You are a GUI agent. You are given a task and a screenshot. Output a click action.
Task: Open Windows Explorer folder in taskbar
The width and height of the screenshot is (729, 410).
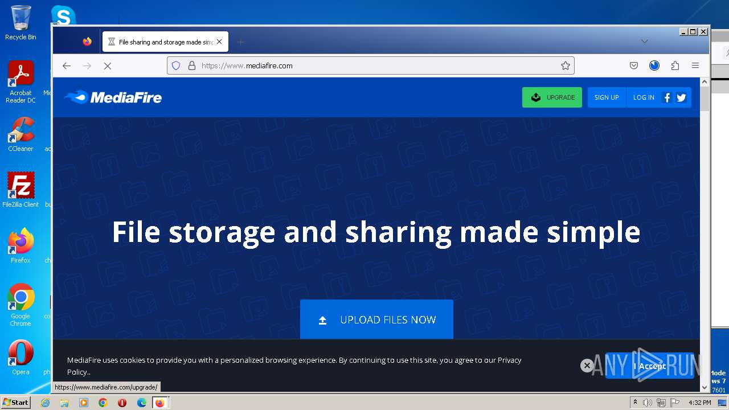(64, 403)
